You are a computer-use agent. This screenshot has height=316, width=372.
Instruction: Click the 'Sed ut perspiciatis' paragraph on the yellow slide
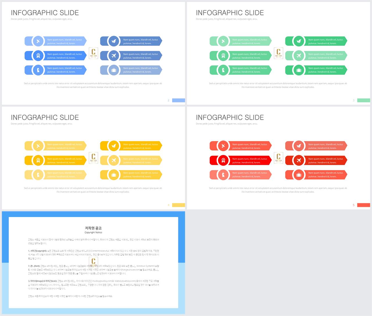93,190
